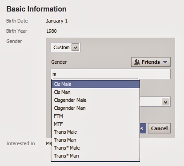Pick Trans Male option
This screenshot has width=184, height=166.
[x=96, y=132]
